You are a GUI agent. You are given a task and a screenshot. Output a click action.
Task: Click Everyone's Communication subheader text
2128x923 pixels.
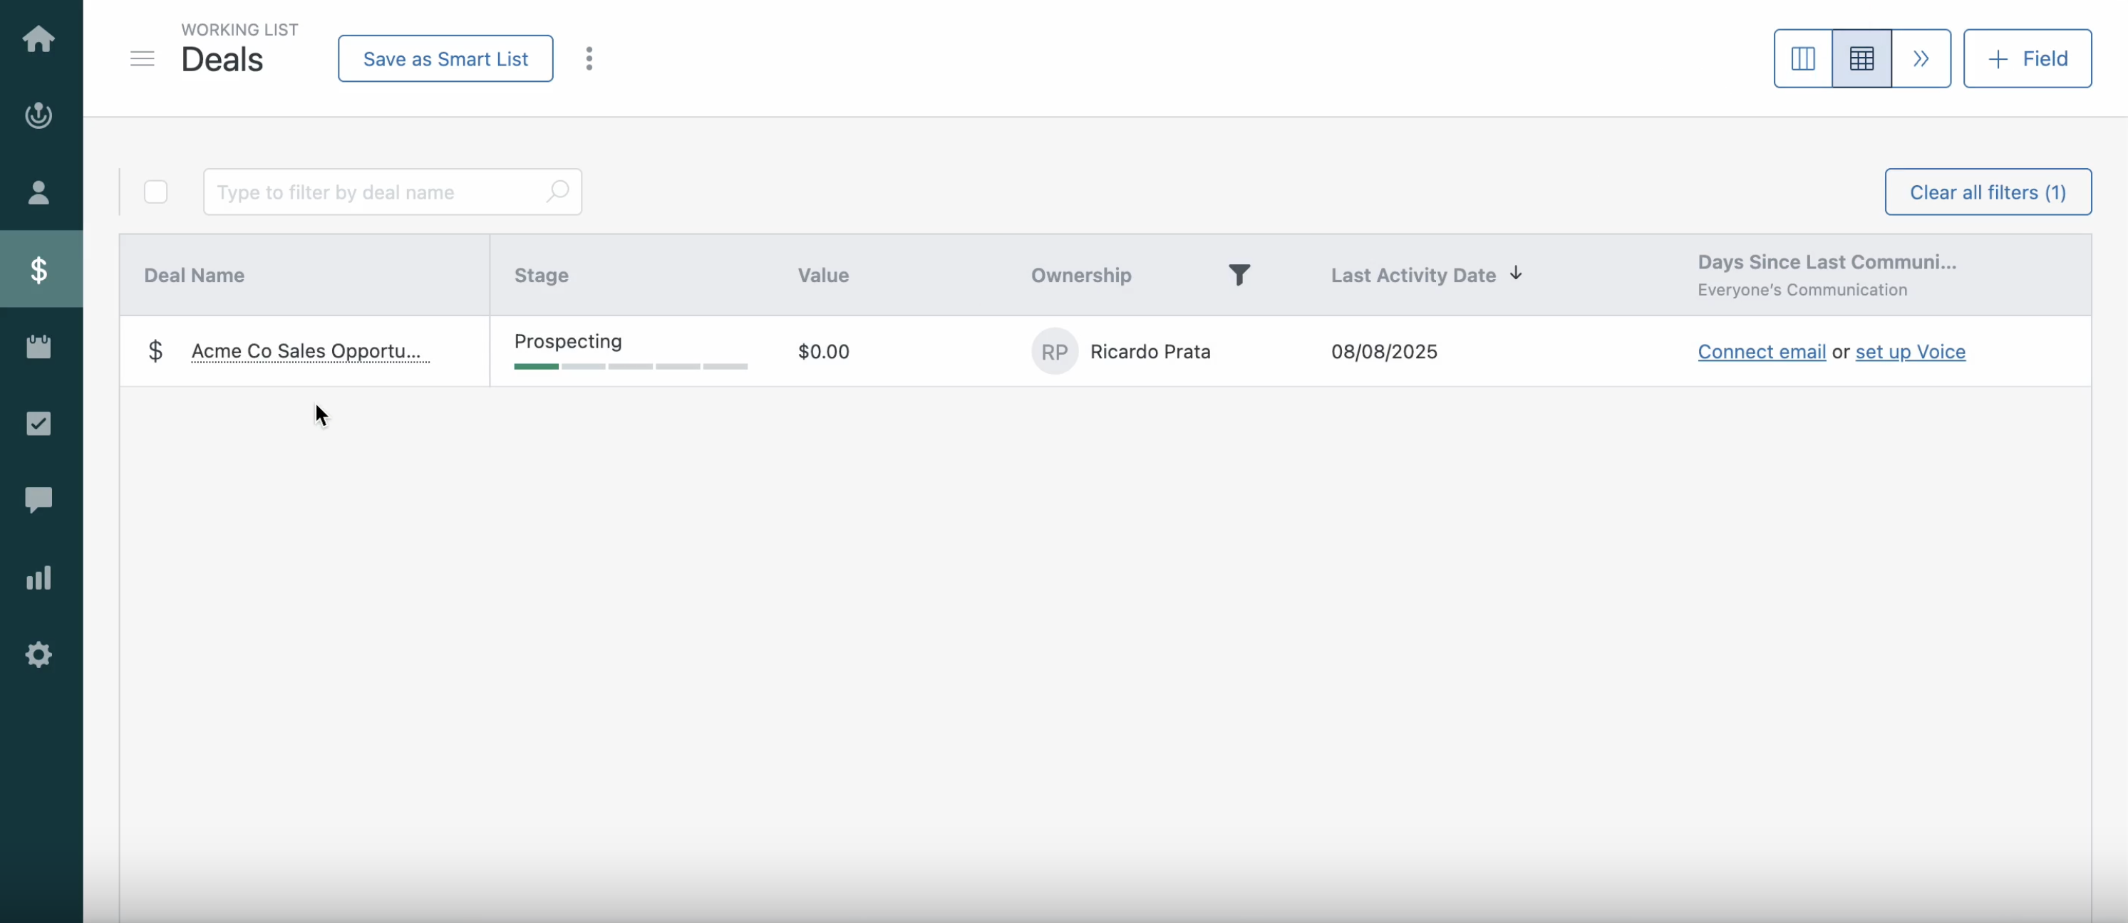(1802, 290)
